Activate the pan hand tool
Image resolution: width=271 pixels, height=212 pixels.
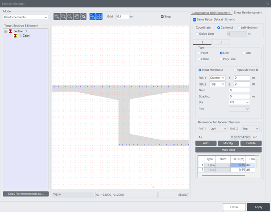point(76,17)
